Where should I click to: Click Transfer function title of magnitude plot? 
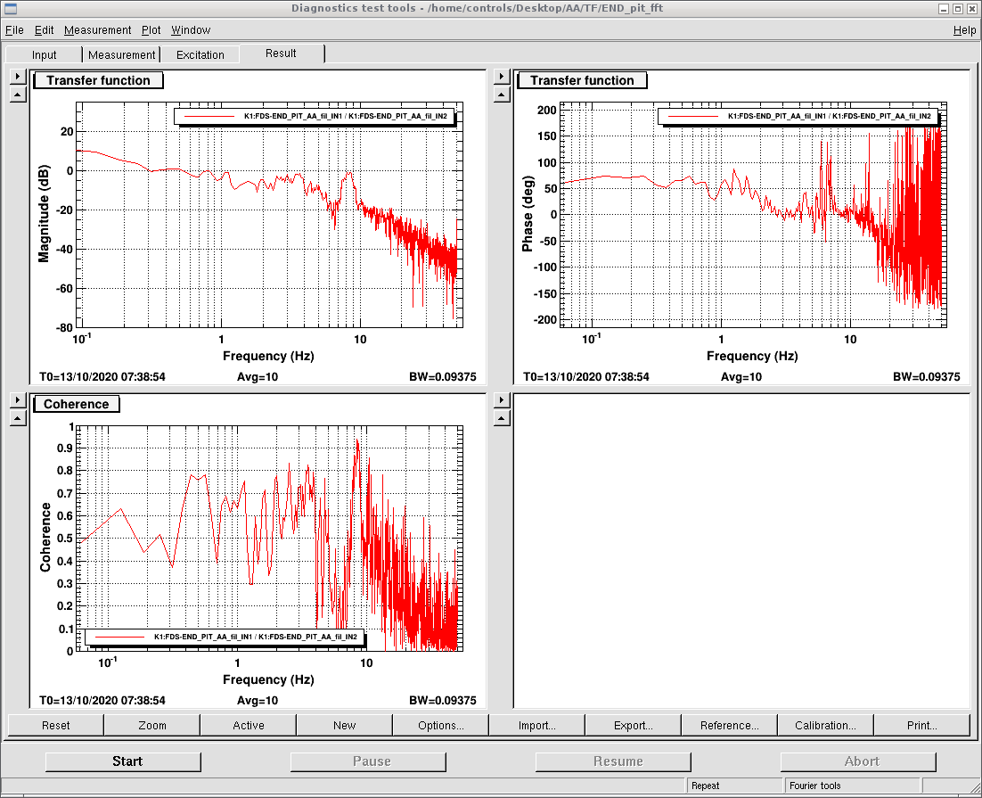point(98,80)
